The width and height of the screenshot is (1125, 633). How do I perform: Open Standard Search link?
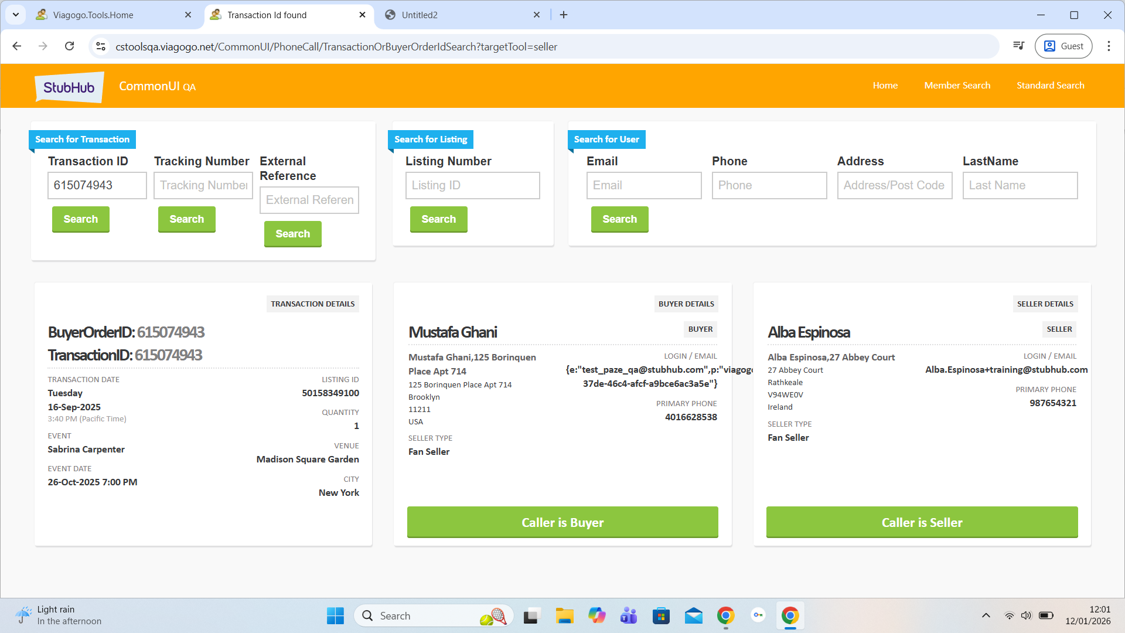pos(1050,86)
